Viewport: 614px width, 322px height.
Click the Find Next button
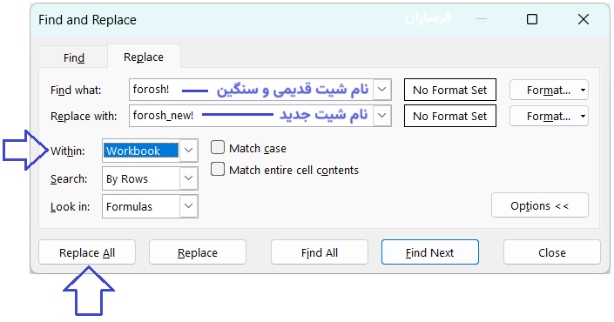(430, 252)
